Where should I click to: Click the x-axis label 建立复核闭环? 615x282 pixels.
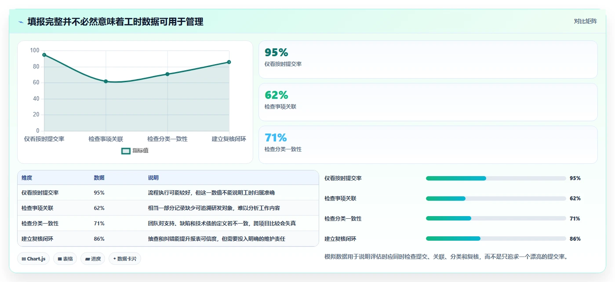229,139
